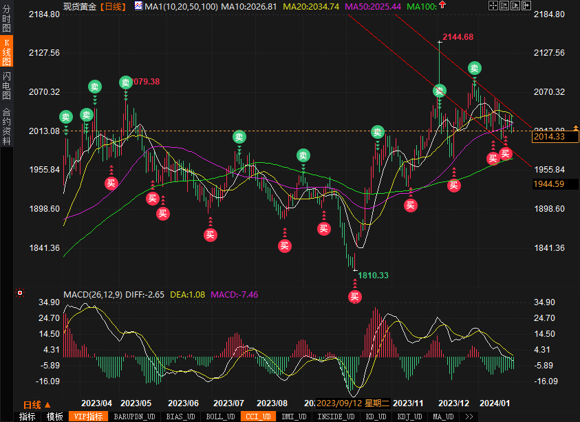Click the small MACD panel settings icon
Viewport: 580px width, 422px height.
[x=20, y=293]
